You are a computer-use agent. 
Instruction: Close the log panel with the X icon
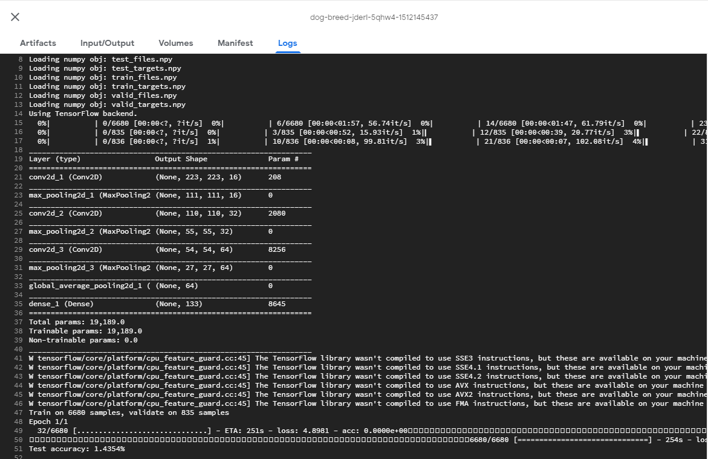point(15,17)
